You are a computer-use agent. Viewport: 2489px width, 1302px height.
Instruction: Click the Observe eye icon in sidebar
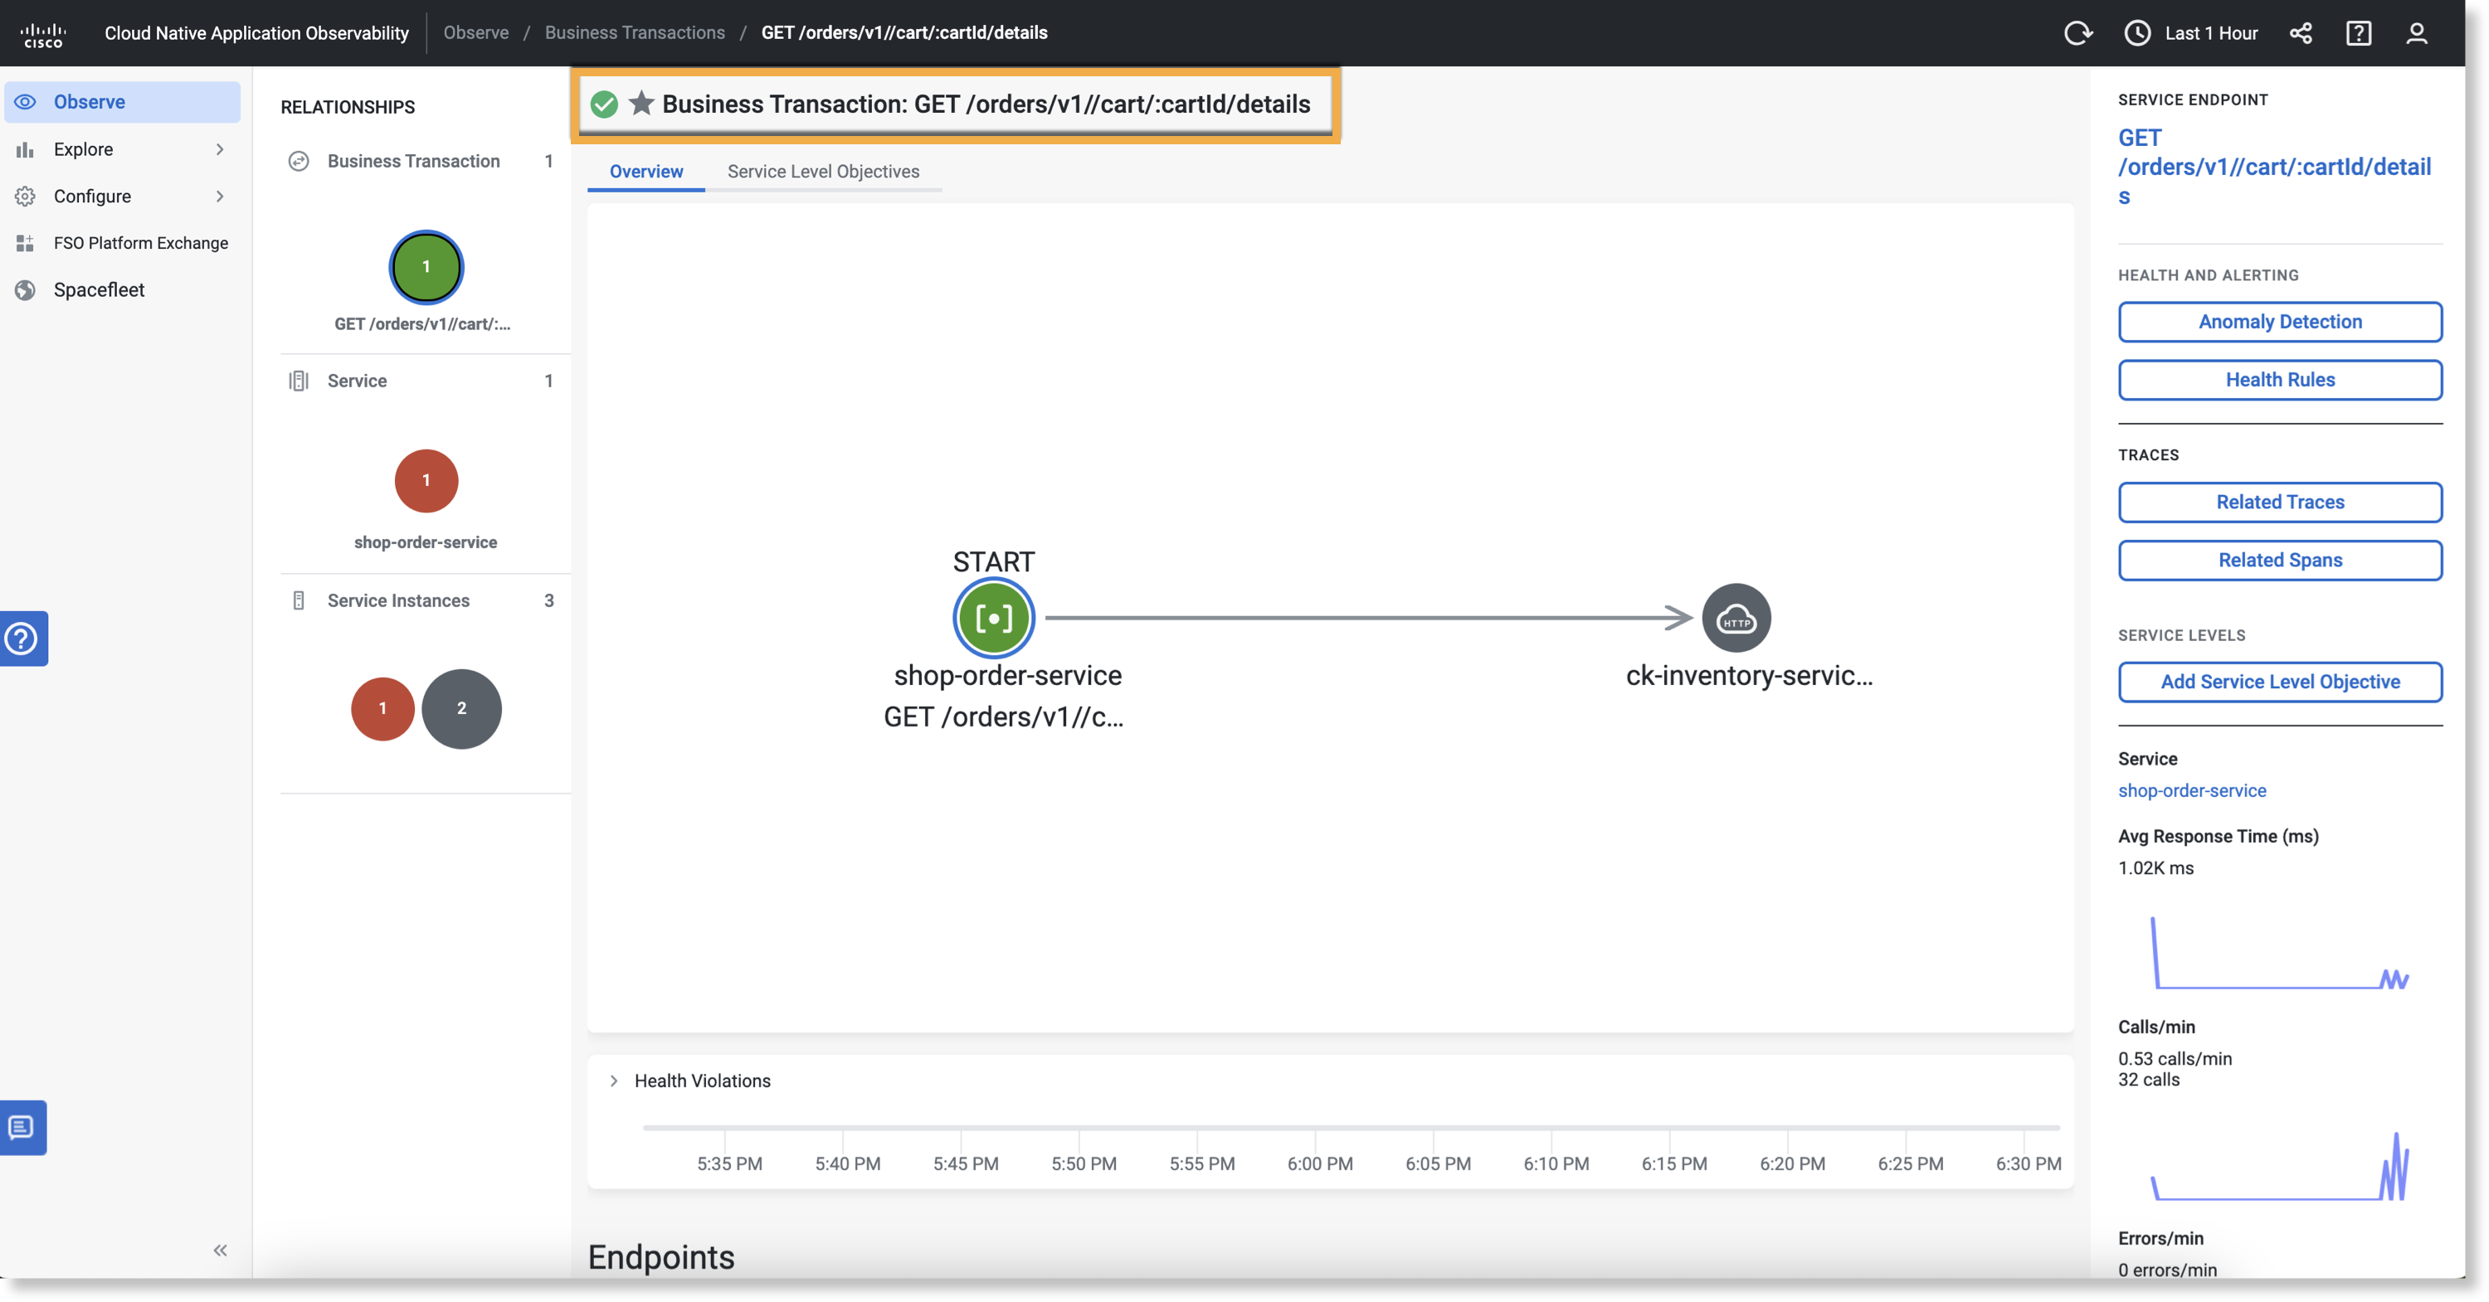coord(25,101)
